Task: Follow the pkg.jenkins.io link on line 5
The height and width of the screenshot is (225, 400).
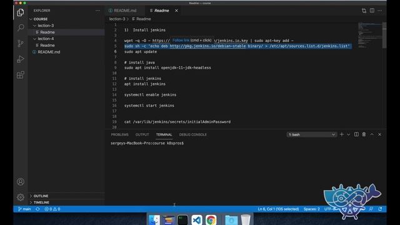Action: click(x=207, y=46)
